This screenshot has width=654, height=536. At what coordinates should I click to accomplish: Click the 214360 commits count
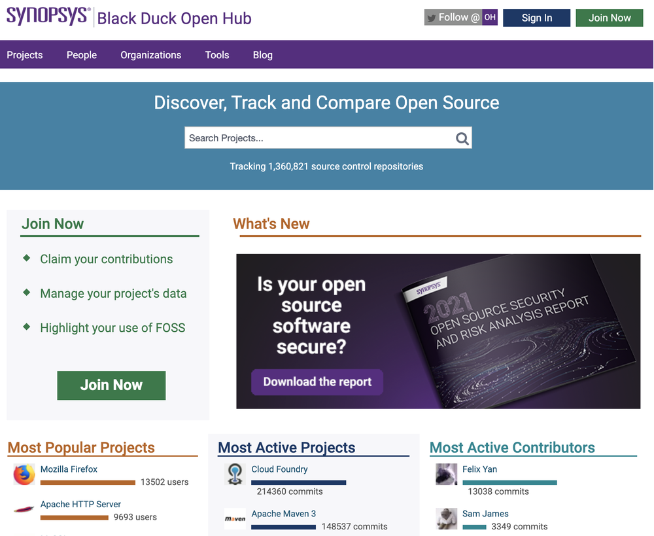pos(290,491)
